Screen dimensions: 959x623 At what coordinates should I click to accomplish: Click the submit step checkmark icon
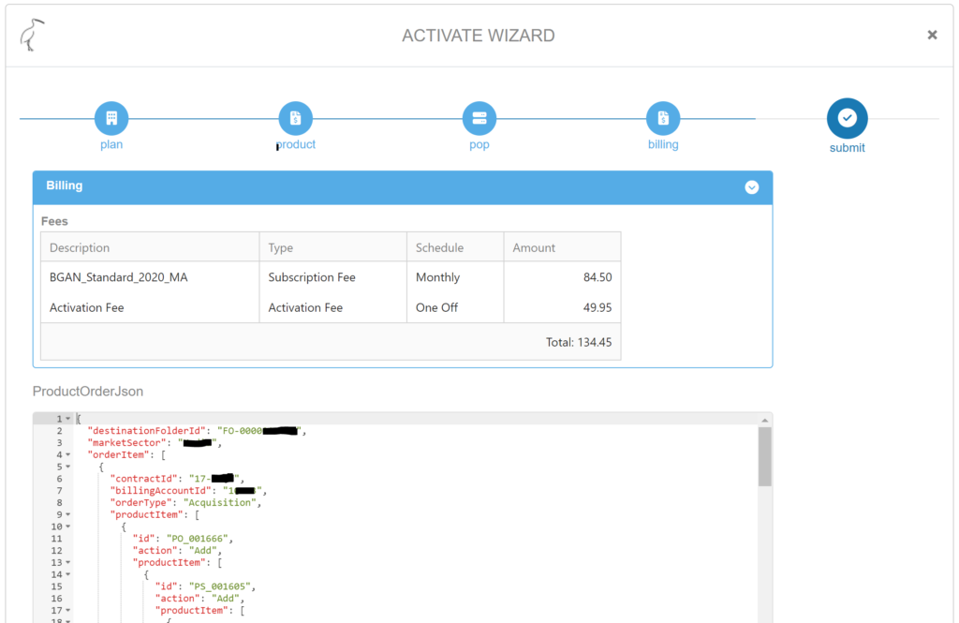(x=847, y=118)
